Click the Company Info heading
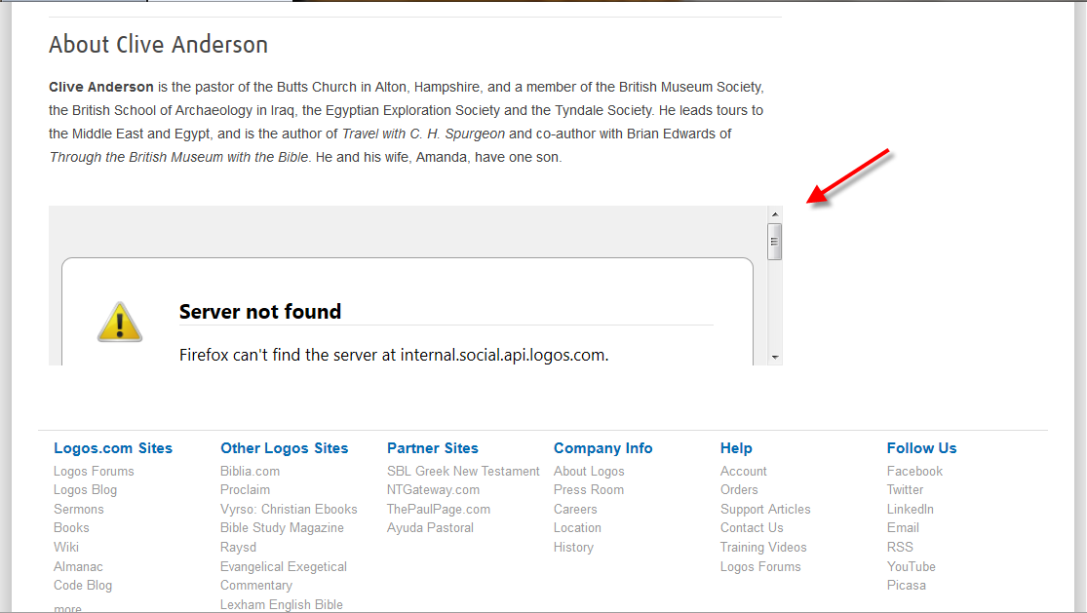Screen dimensions: 1087x613 [x=603, y=448]
